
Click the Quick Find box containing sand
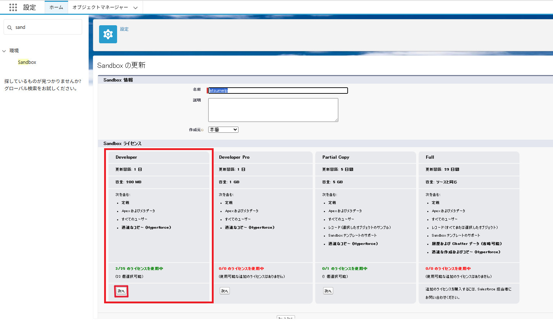pos(47,27)
